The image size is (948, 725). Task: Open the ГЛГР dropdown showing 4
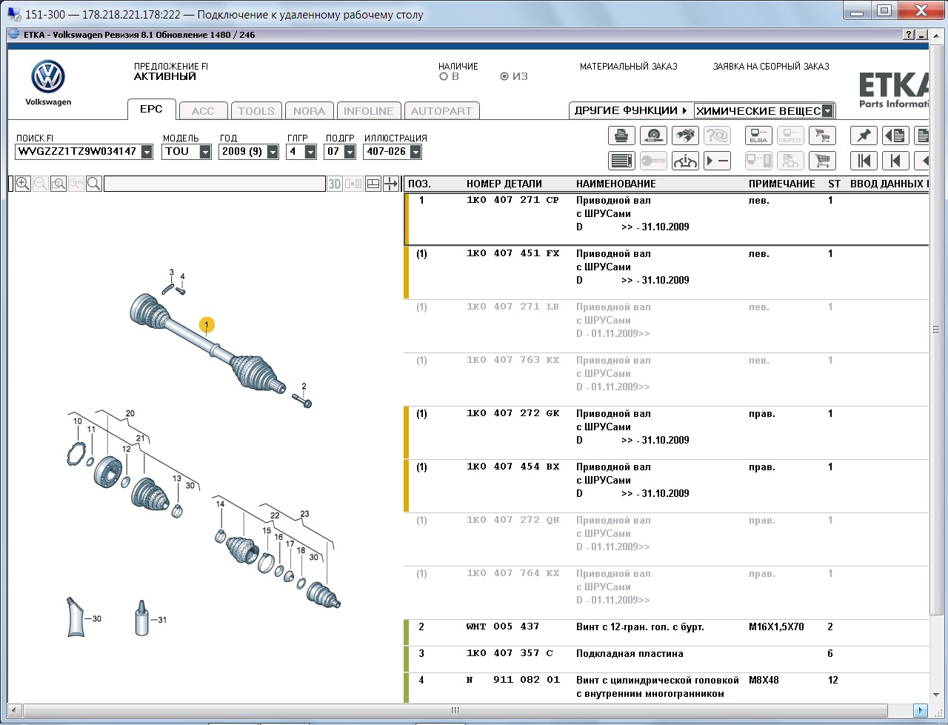click(x=310, y=152)
